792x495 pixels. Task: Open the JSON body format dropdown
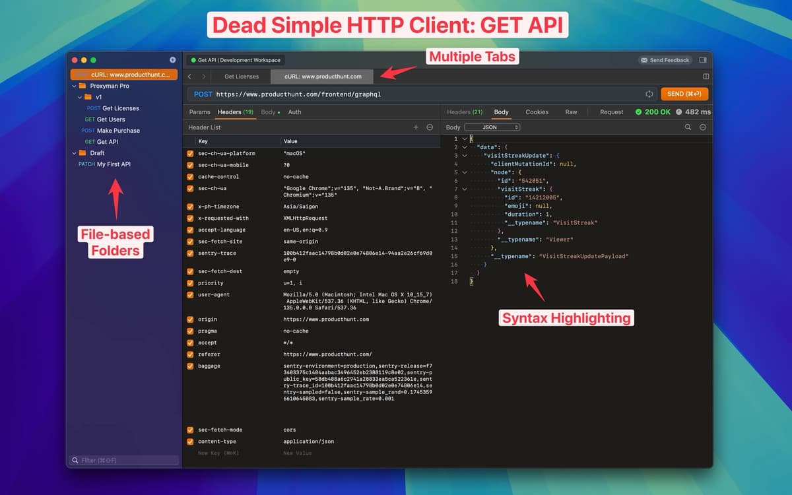tap(492, 127)
